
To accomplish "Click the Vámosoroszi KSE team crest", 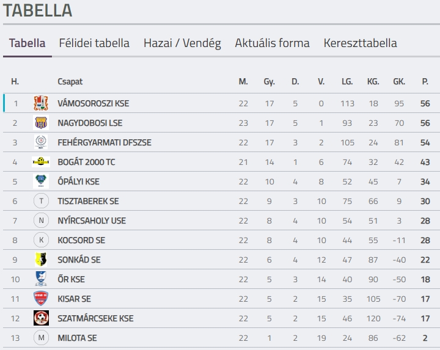I will pos(41,103).
